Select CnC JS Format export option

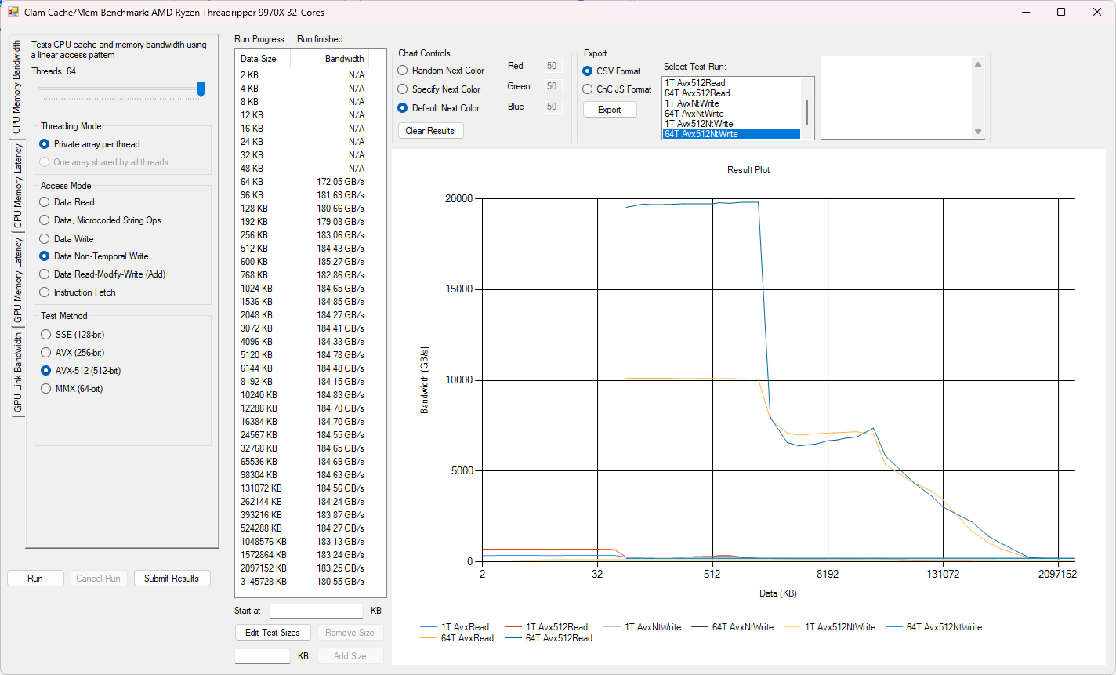pos(618,89)
